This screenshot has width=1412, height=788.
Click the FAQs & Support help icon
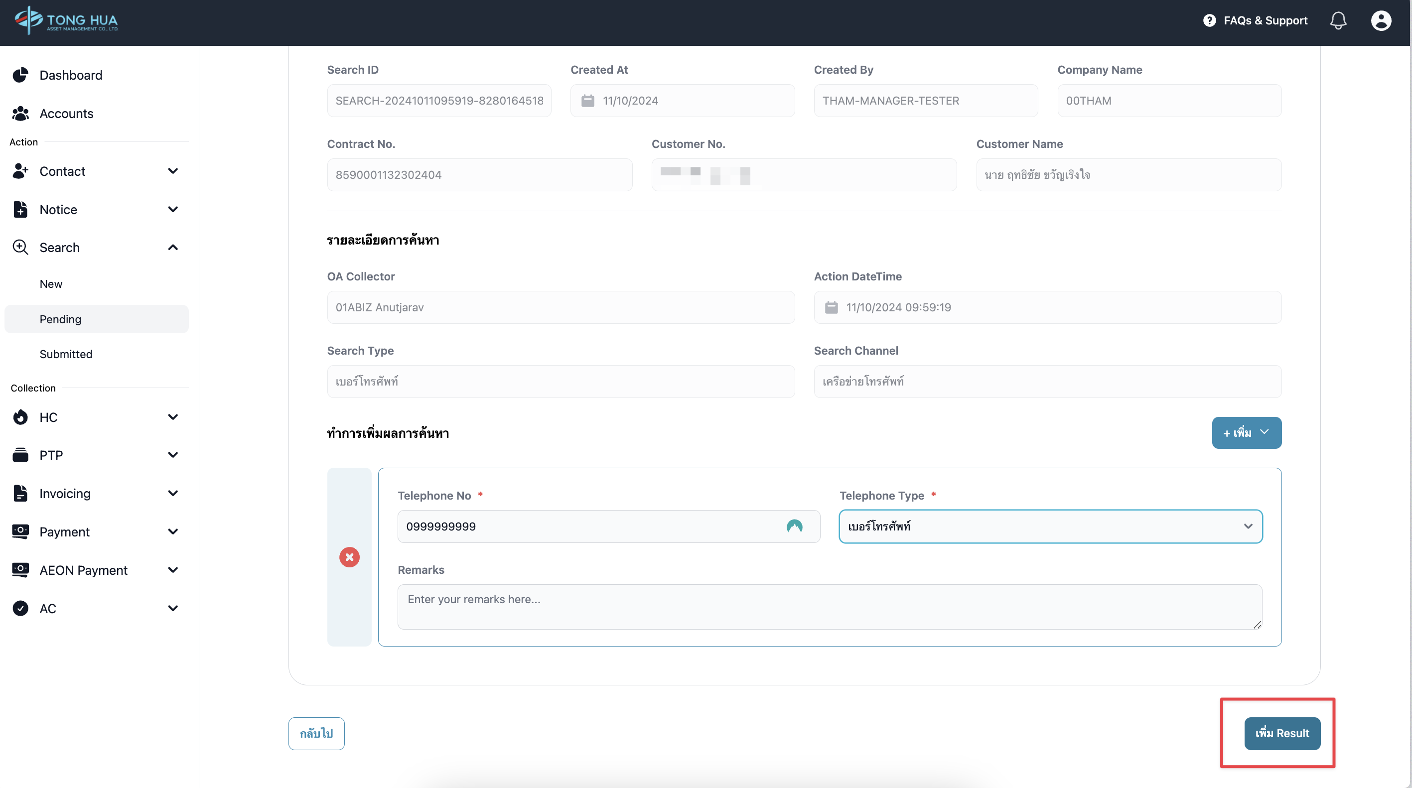(1209, 21)
